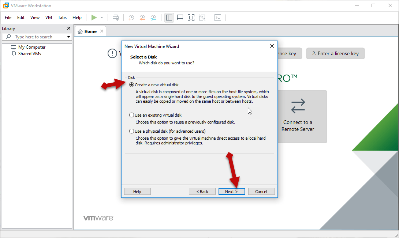Open the console view icon
The width and height of the screenshot is (399, 238).
pyautogui.click(x=218, y=18)
